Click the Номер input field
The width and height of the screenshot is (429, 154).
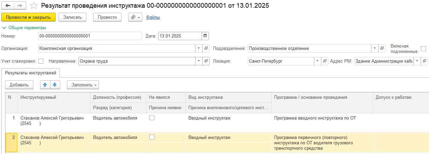(x=90, y=36)
